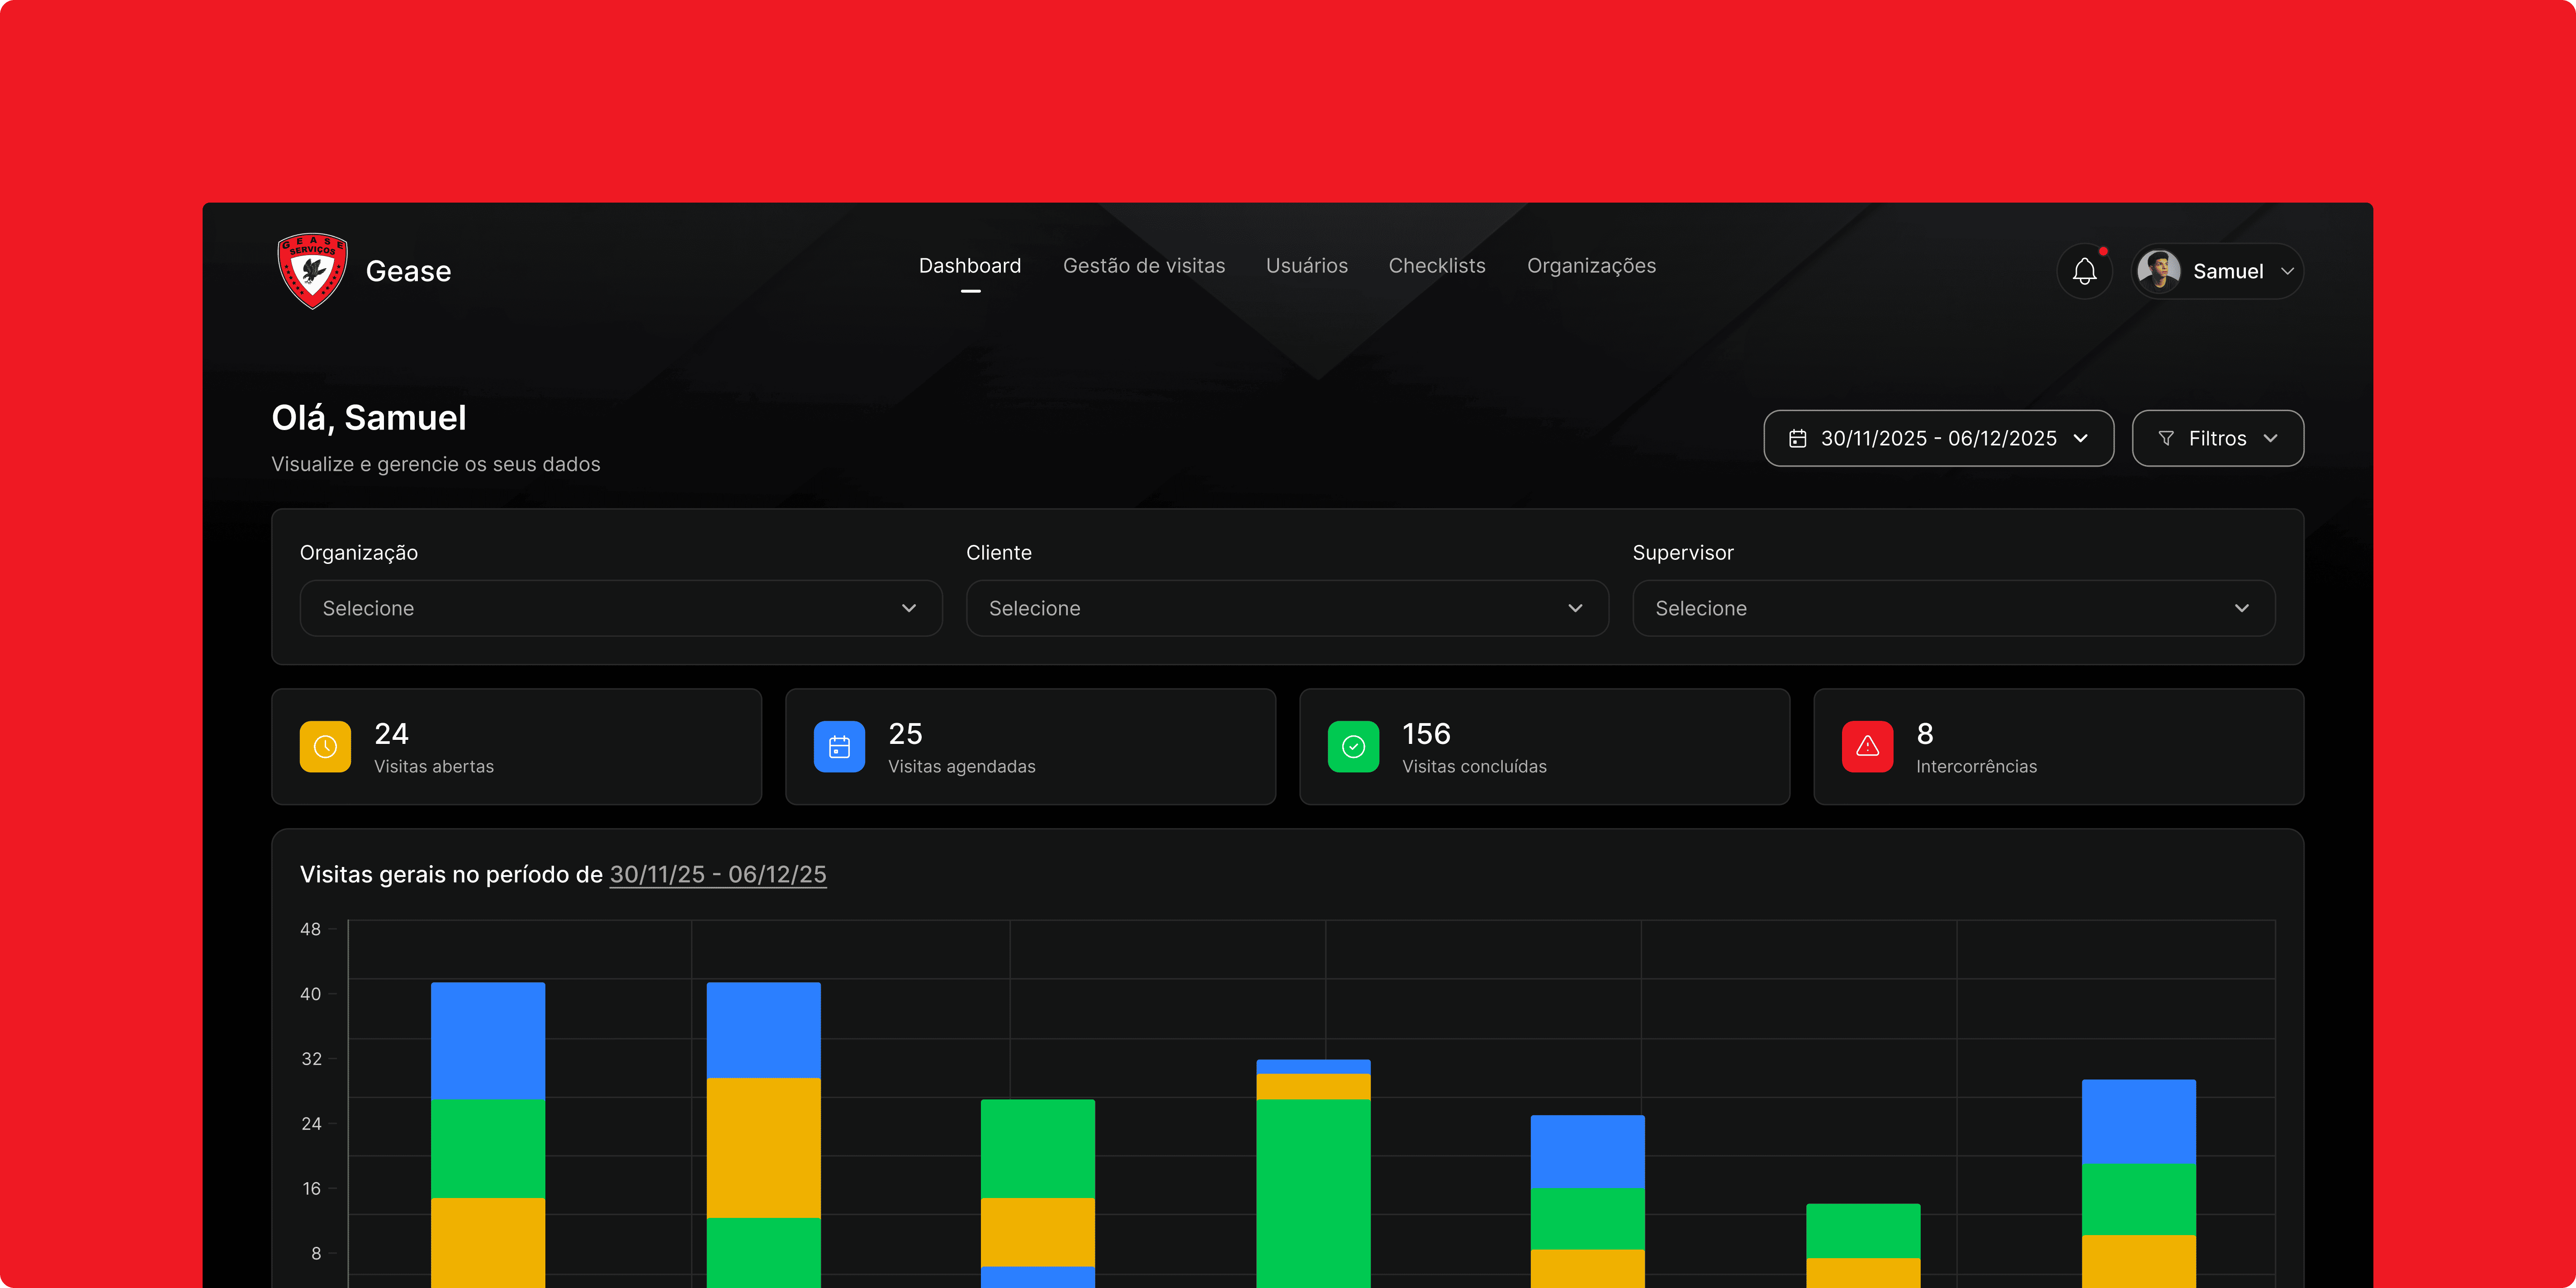The width and height of the screenshot is (2576, 1288).
Task: Click the Gease brand name
Action: click(408, 272)
